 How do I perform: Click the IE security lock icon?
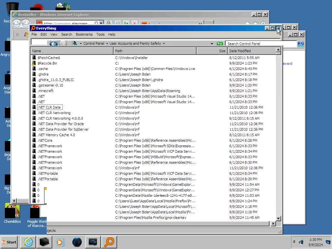click(108, 23)
